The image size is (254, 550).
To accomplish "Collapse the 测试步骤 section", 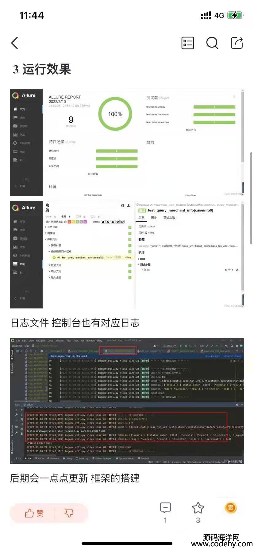I will 144,265.
